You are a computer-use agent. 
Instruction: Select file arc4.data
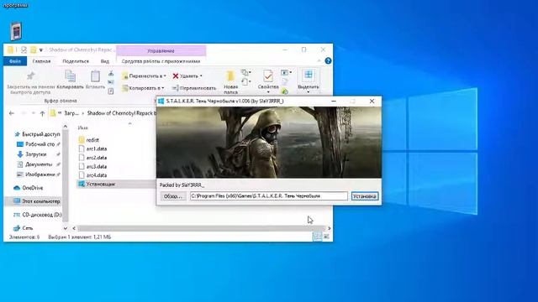coord(92,175)
